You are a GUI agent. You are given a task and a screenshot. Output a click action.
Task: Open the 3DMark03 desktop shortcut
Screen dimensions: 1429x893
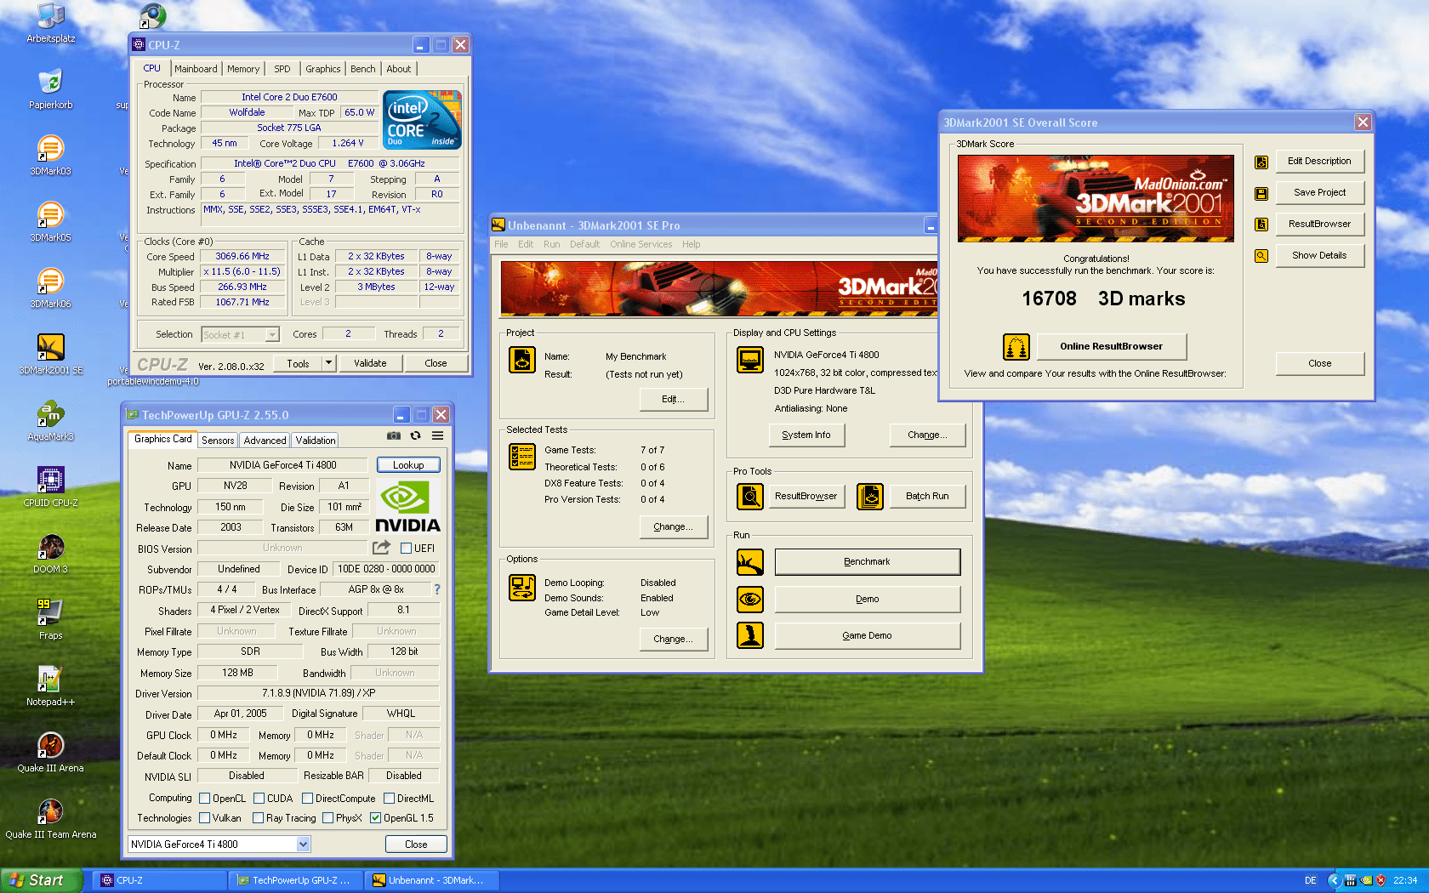[51, 155]
